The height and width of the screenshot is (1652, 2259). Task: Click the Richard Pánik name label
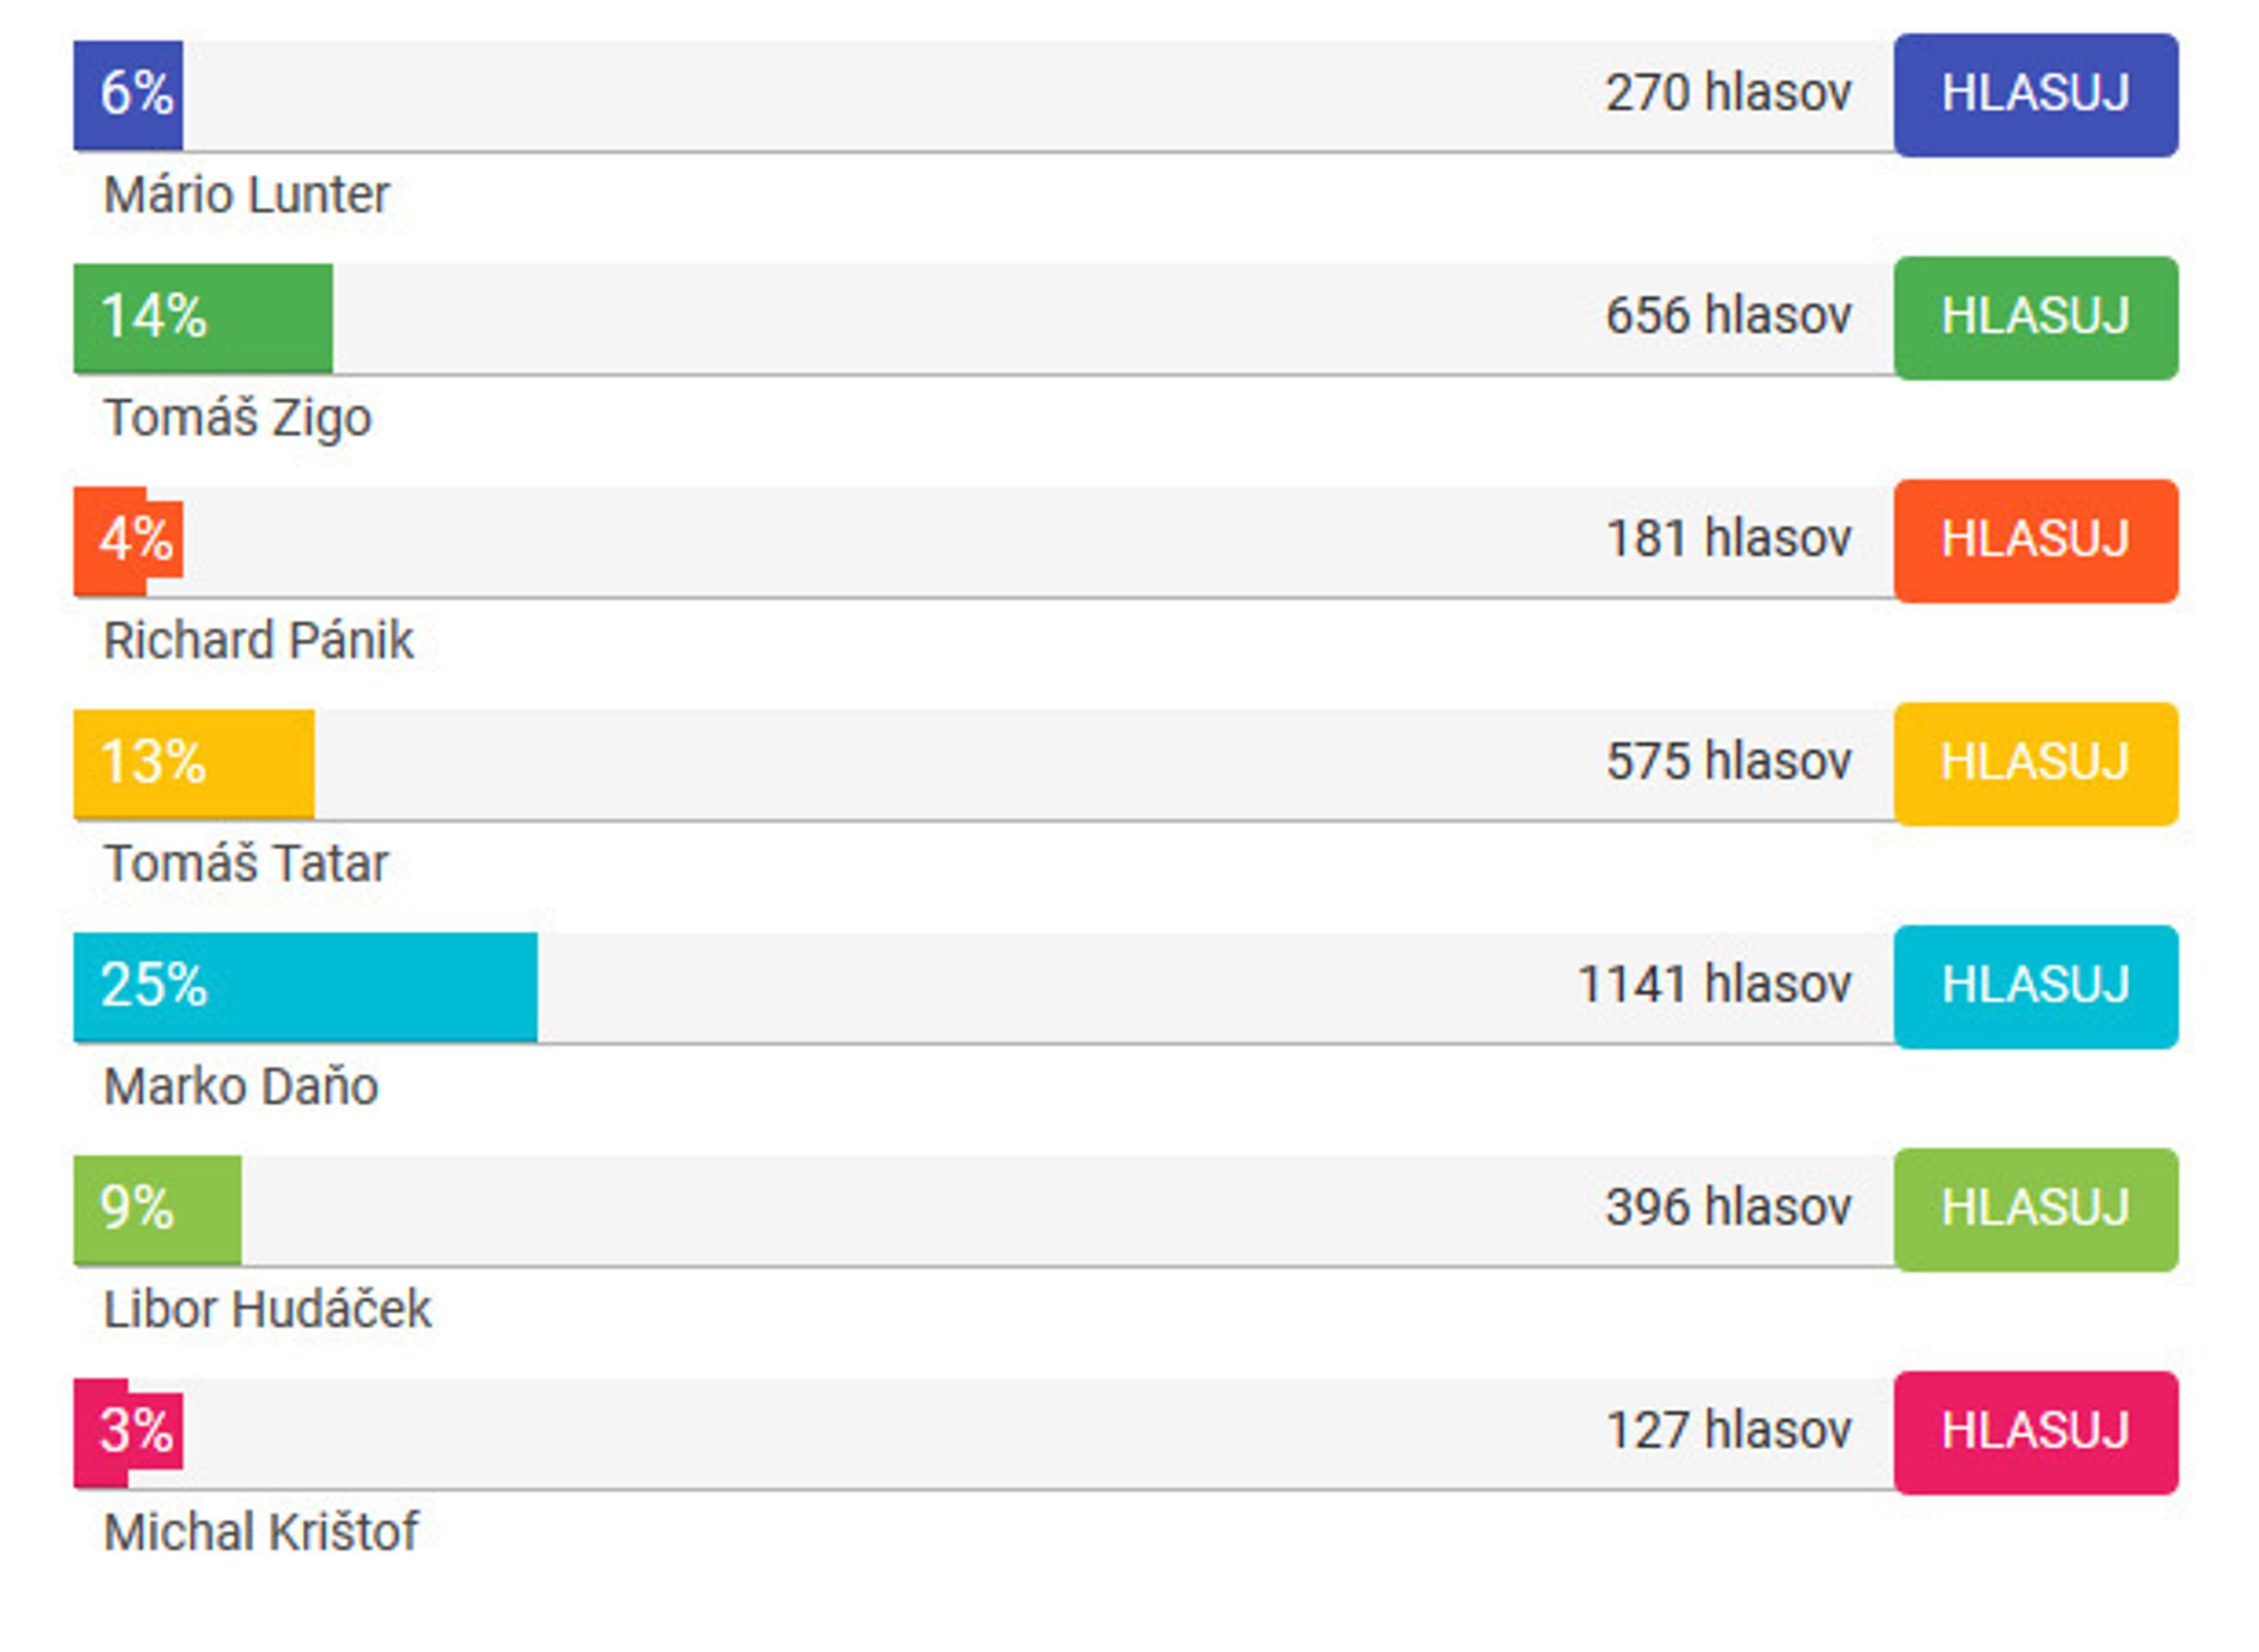click(258, 641)
